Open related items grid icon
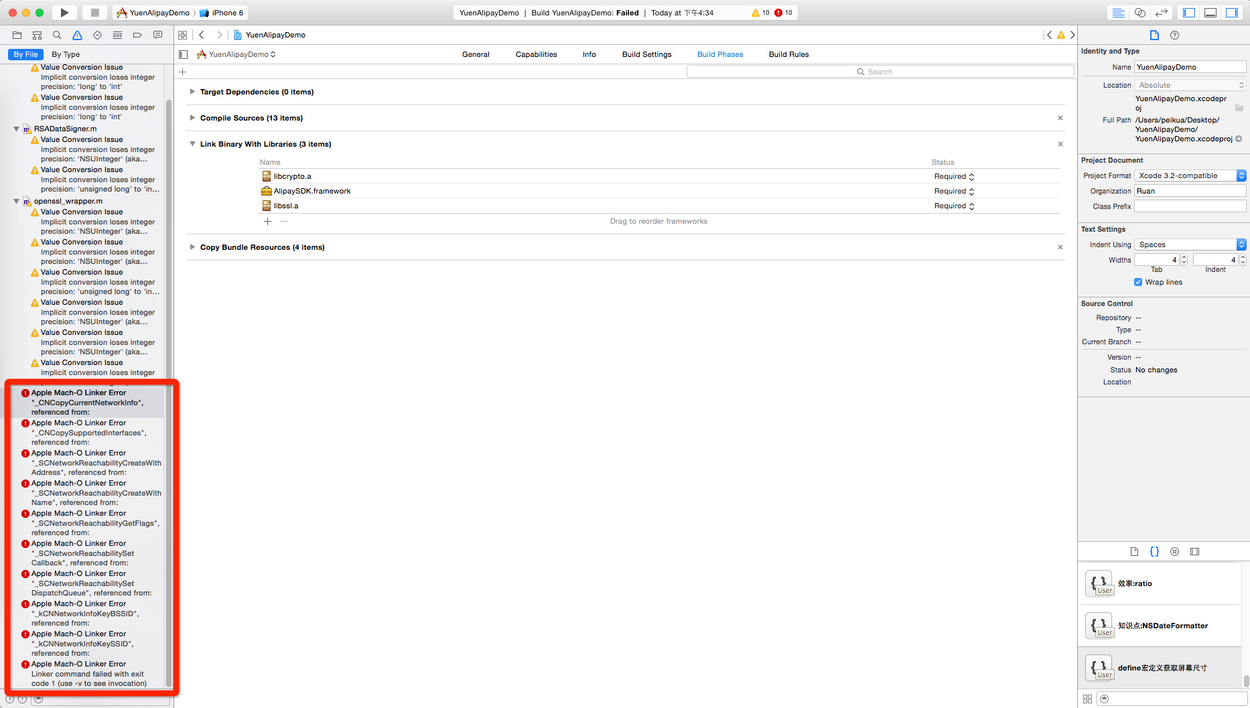This screenshot has height=708, width=1250. click(x=183, y=35)
